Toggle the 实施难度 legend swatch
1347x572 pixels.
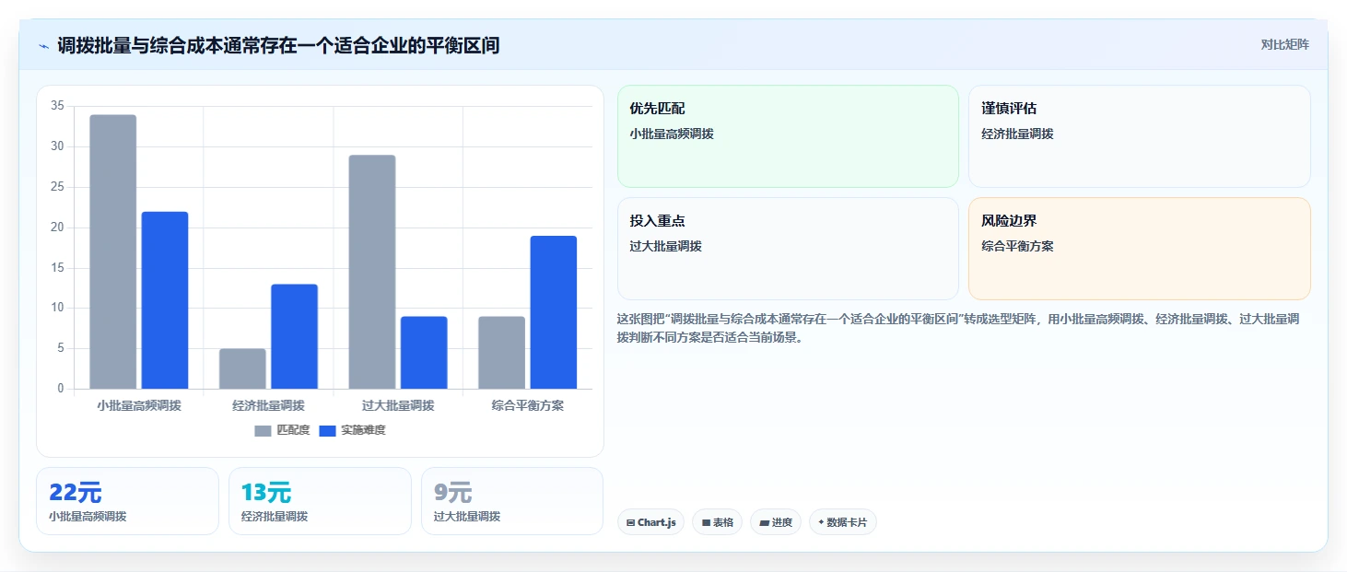tap(327, 430)
